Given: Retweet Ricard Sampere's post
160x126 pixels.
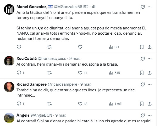Looking at the screenshot, I should click(x=49, y=104).
